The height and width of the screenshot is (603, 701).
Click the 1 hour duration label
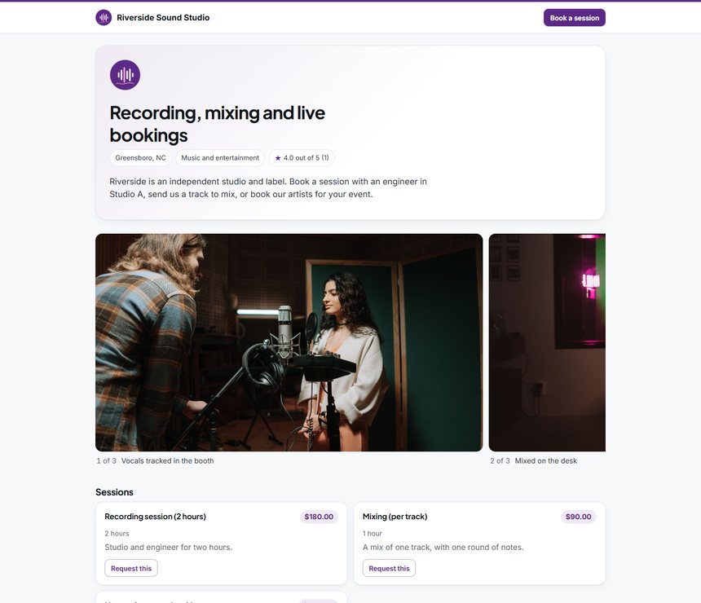click(x=373, y=533)
